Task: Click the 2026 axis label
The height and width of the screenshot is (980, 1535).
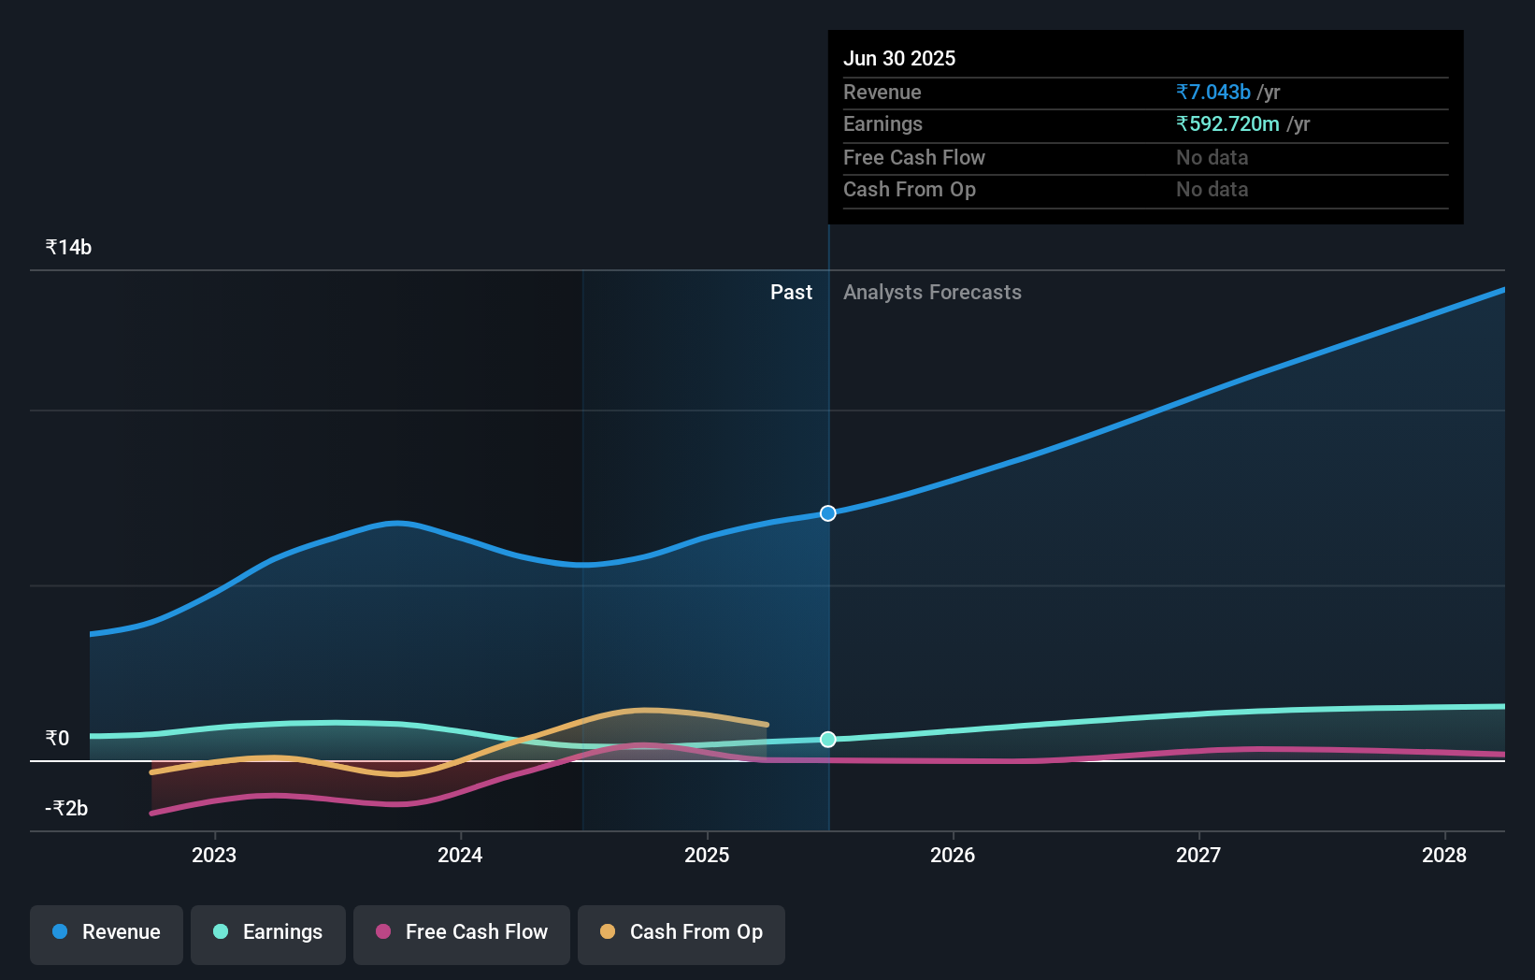Action: click(x=952, y=855)
